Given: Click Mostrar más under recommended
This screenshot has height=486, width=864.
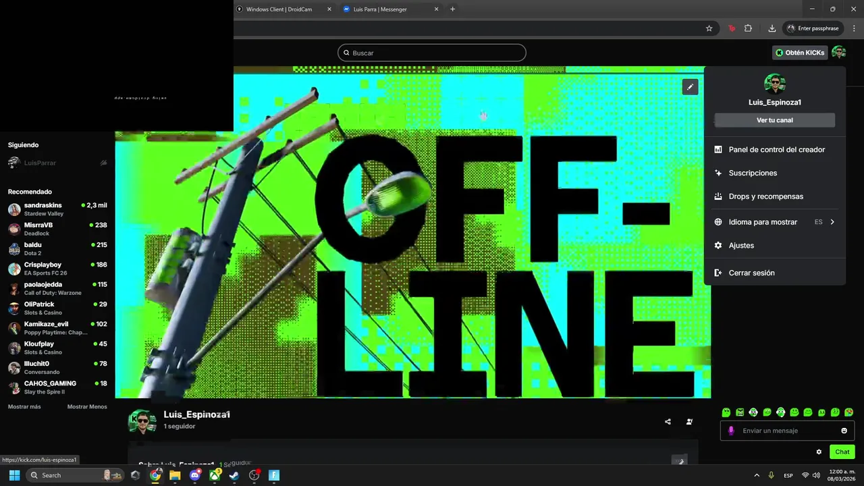Looking at the screenshot, I should coord(24,407).
